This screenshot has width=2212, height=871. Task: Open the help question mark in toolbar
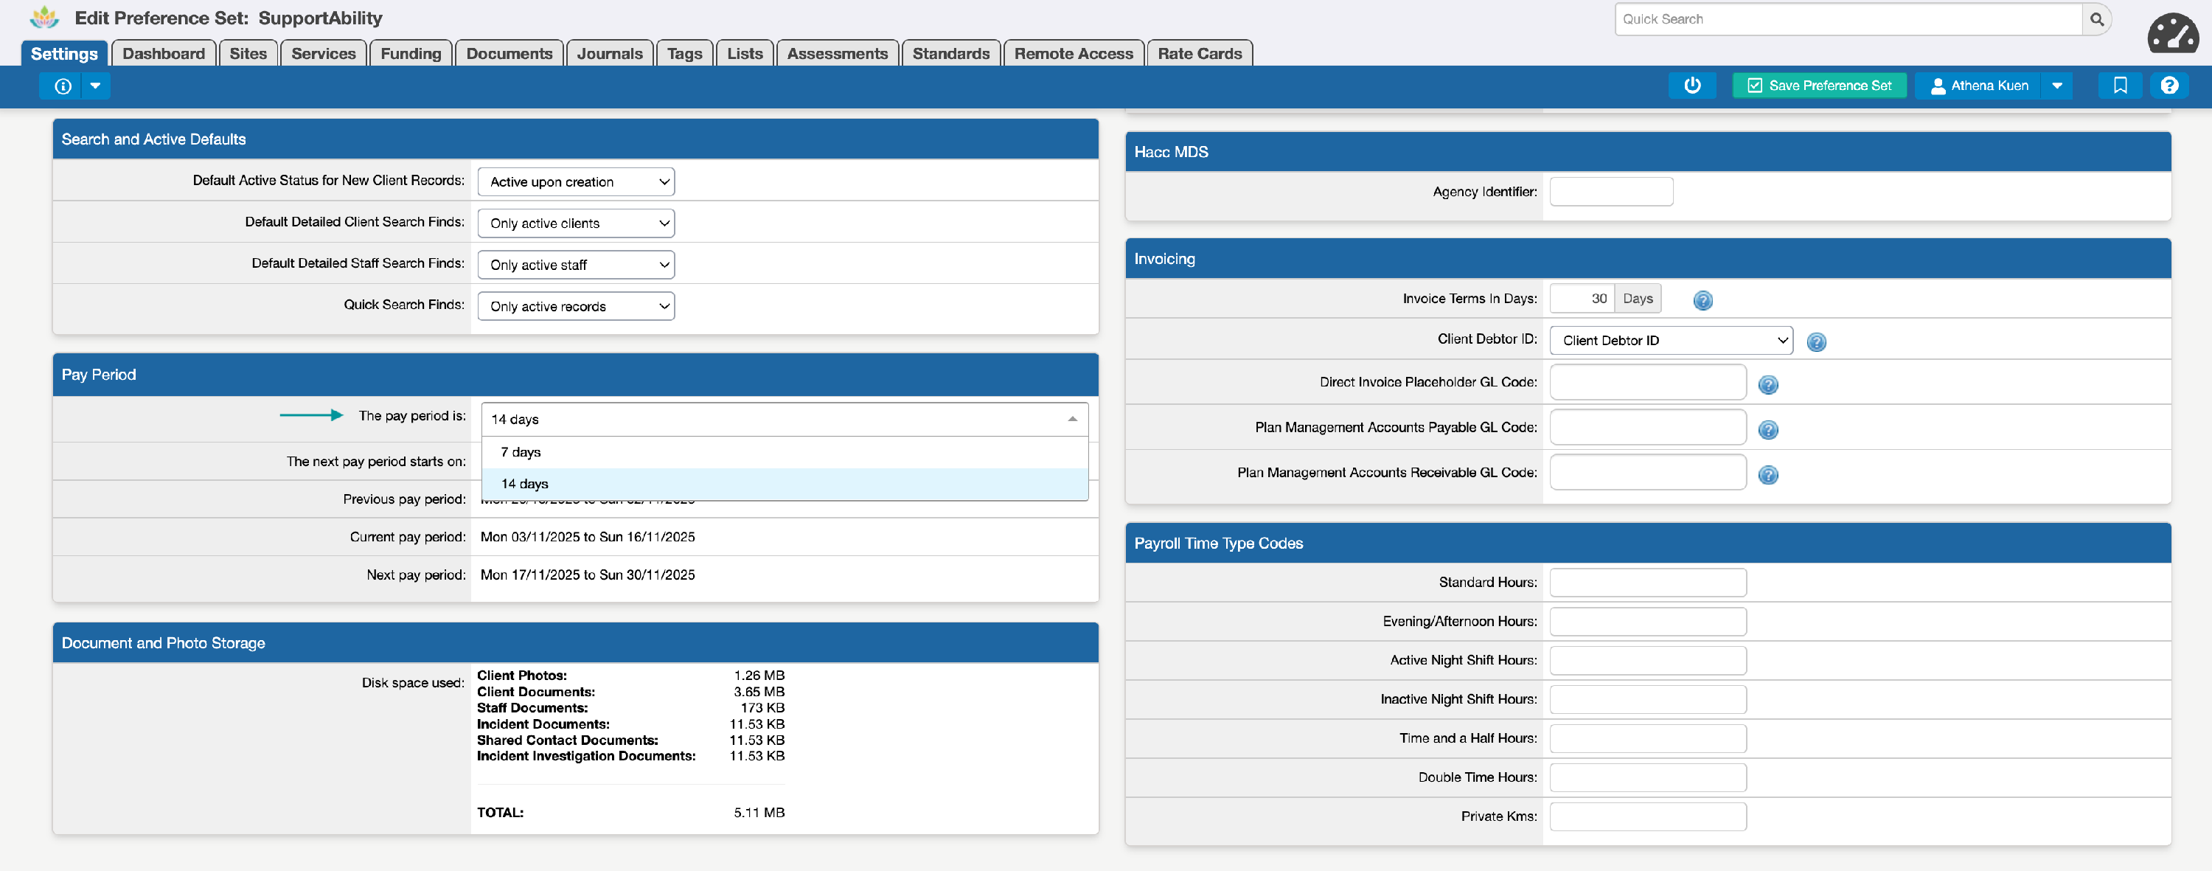[x=2169, y=85]
